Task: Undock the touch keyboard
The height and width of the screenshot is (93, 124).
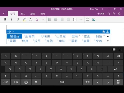Action: tap(114, 49)
